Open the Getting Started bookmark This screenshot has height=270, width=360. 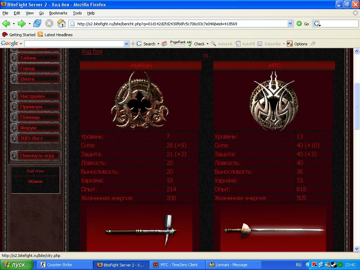pos(19,35)
